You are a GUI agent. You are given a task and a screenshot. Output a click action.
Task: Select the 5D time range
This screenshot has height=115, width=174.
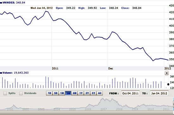click(x=56, y=93)
